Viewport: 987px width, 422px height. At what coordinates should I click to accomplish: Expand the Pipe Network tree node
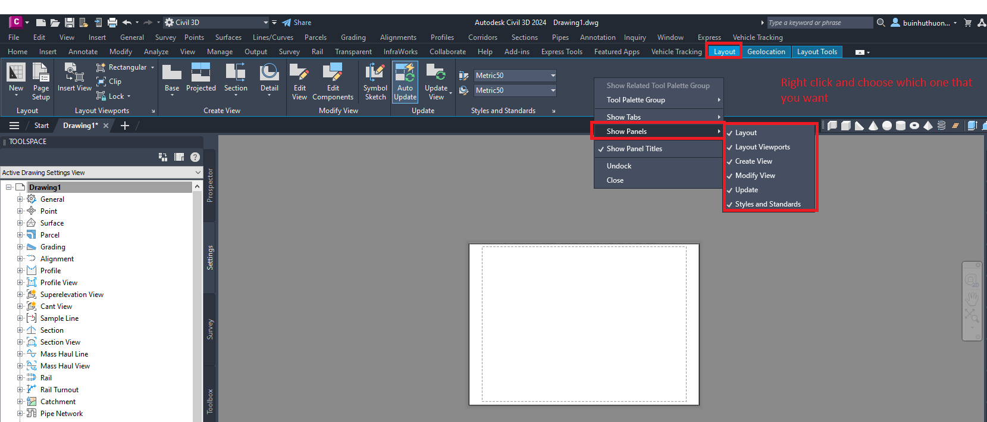click(20, 414)
